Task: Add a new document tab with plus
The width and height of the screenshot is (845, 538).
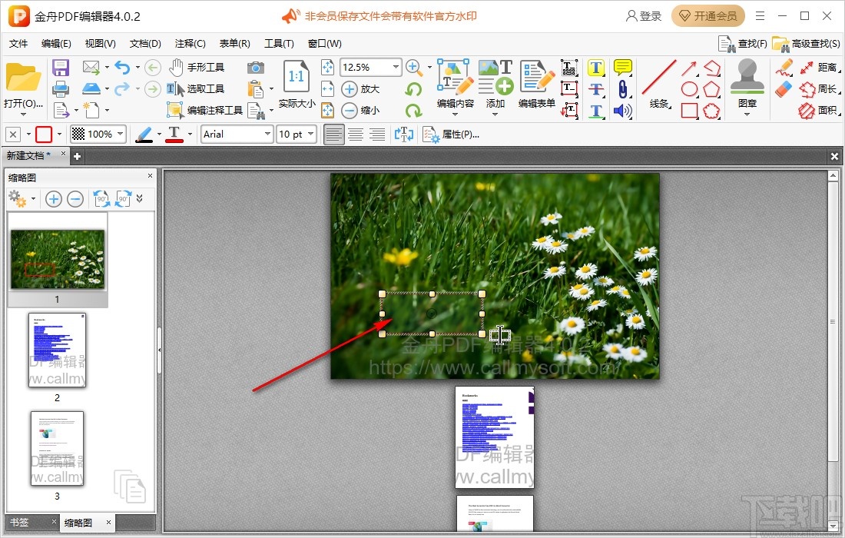Action: 77,156
